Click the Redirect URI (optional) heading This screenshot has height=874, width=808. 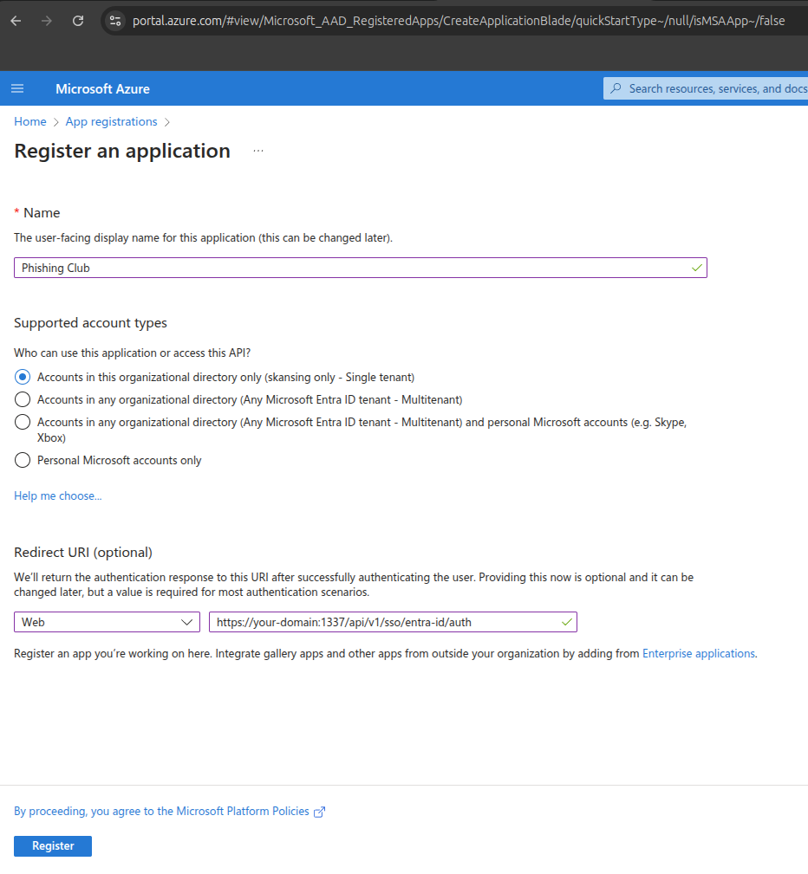tap(83, 553)
